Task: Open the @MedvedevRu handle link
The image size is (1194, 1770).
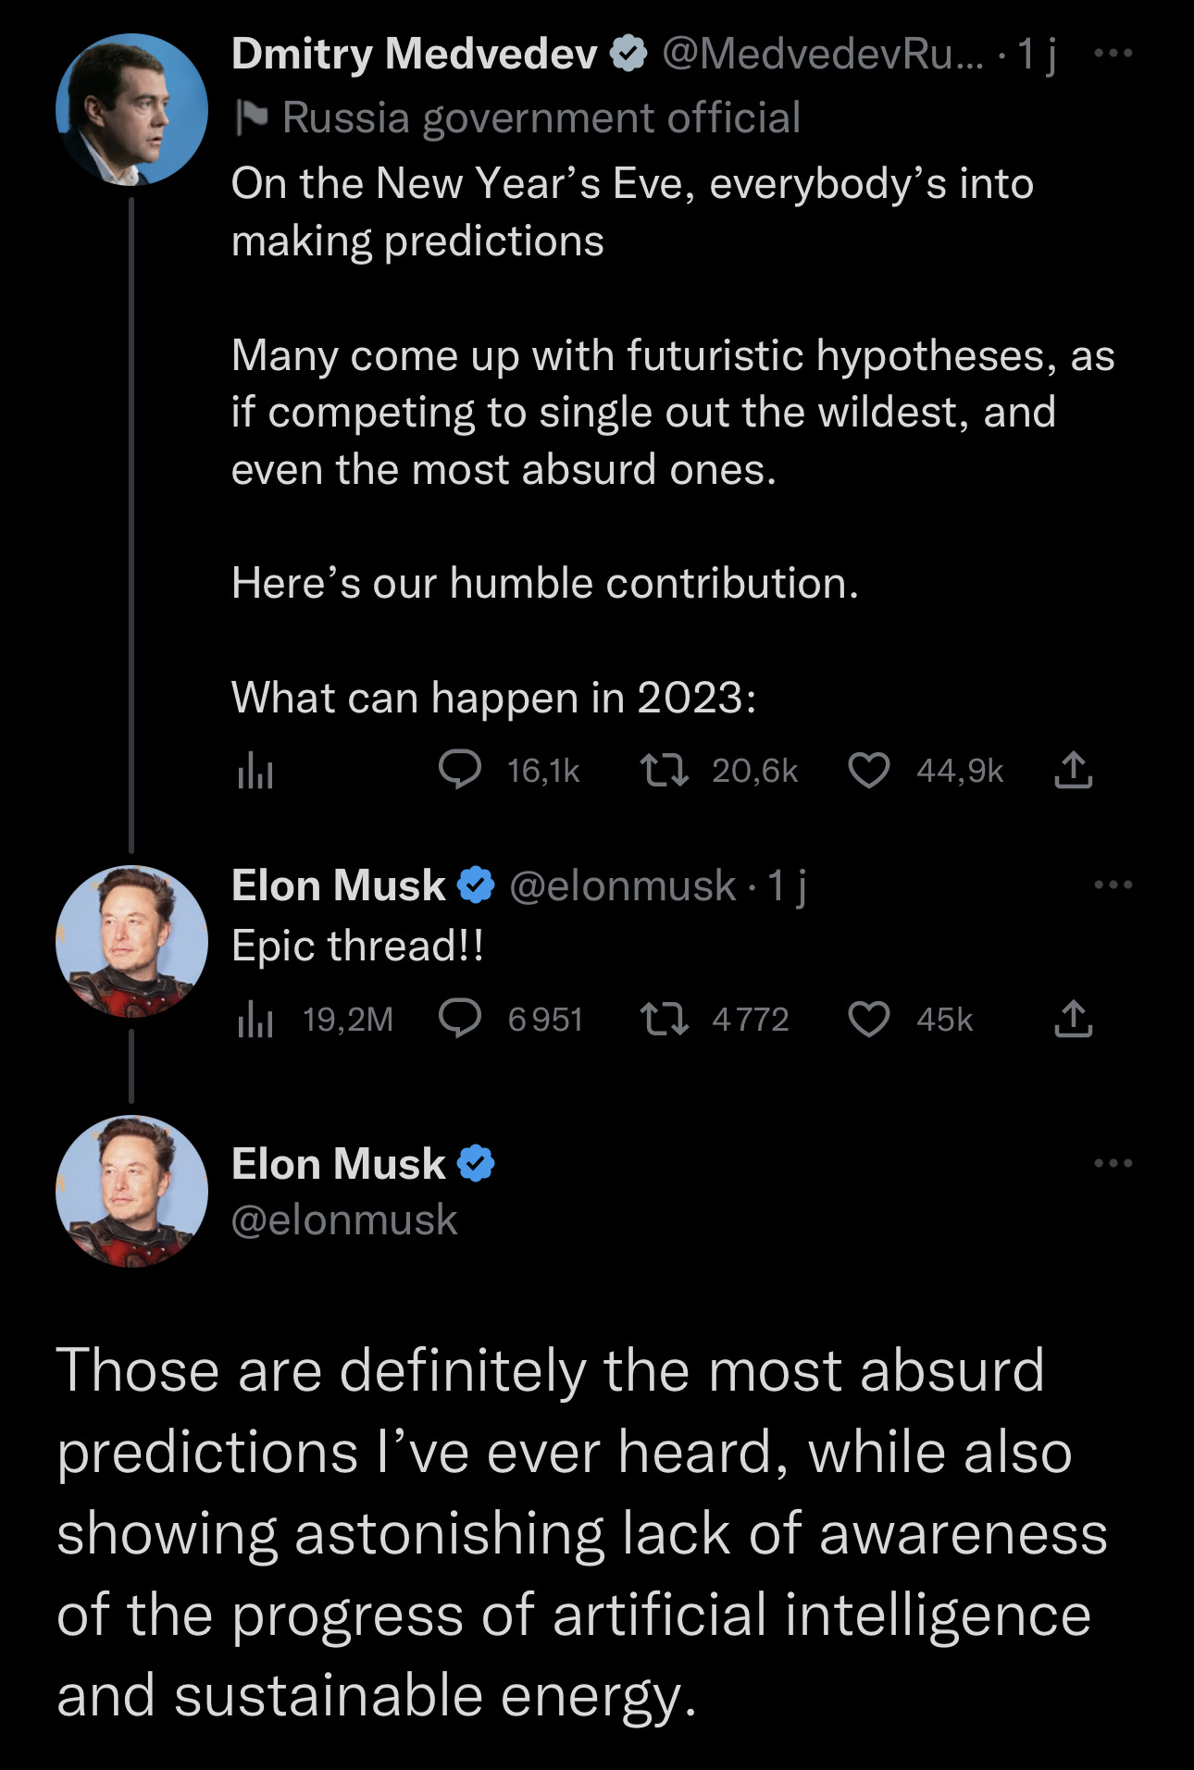Action: 823,54
